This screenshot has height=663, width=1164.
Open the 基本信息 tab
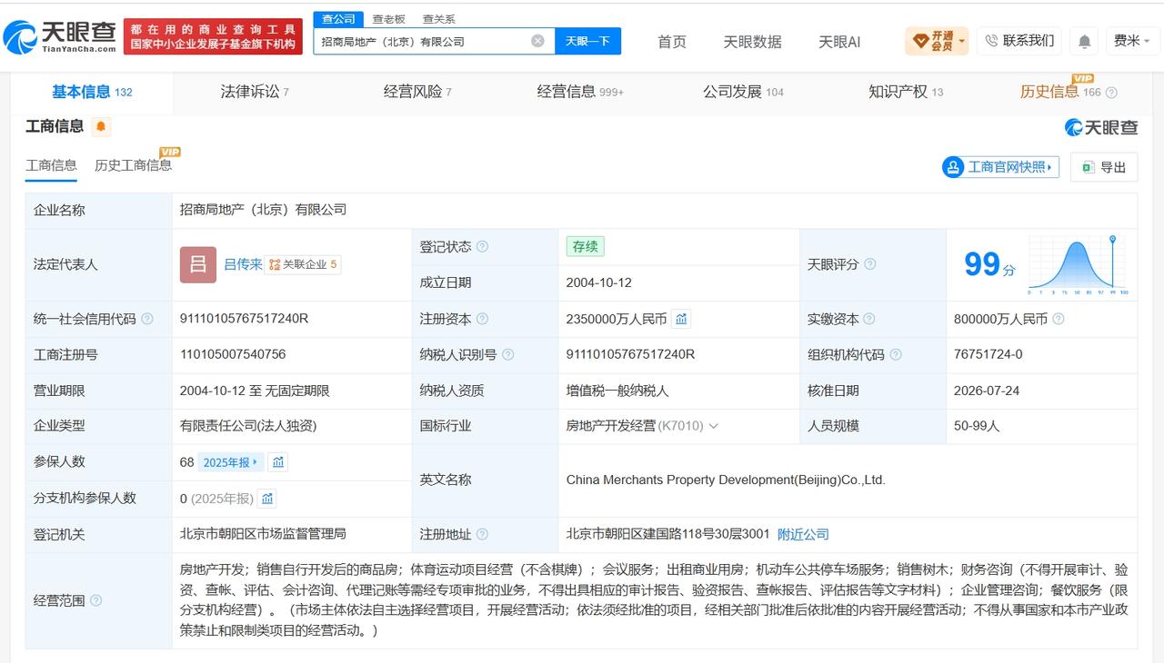(x=92, y=92)
